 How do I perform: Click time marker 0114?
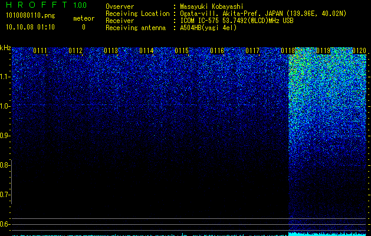click(x=146, y=51)
